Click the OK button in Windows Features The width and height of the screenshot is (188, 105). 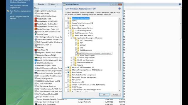(x=104, y=95)
